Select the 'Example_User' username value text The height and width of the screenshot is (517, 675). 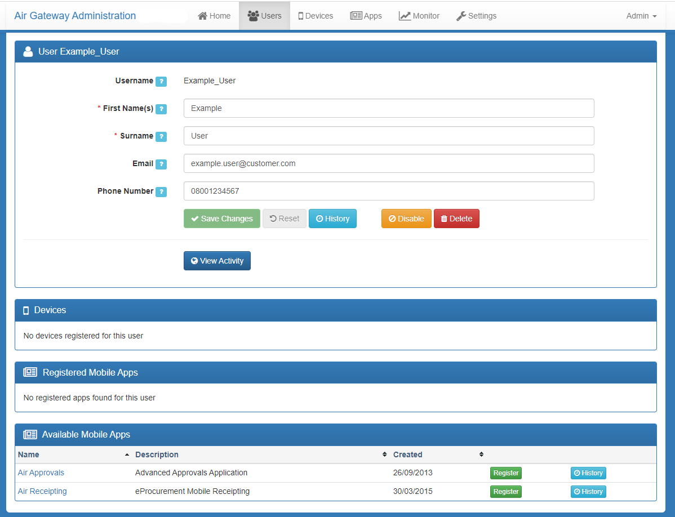pos(209,81)
